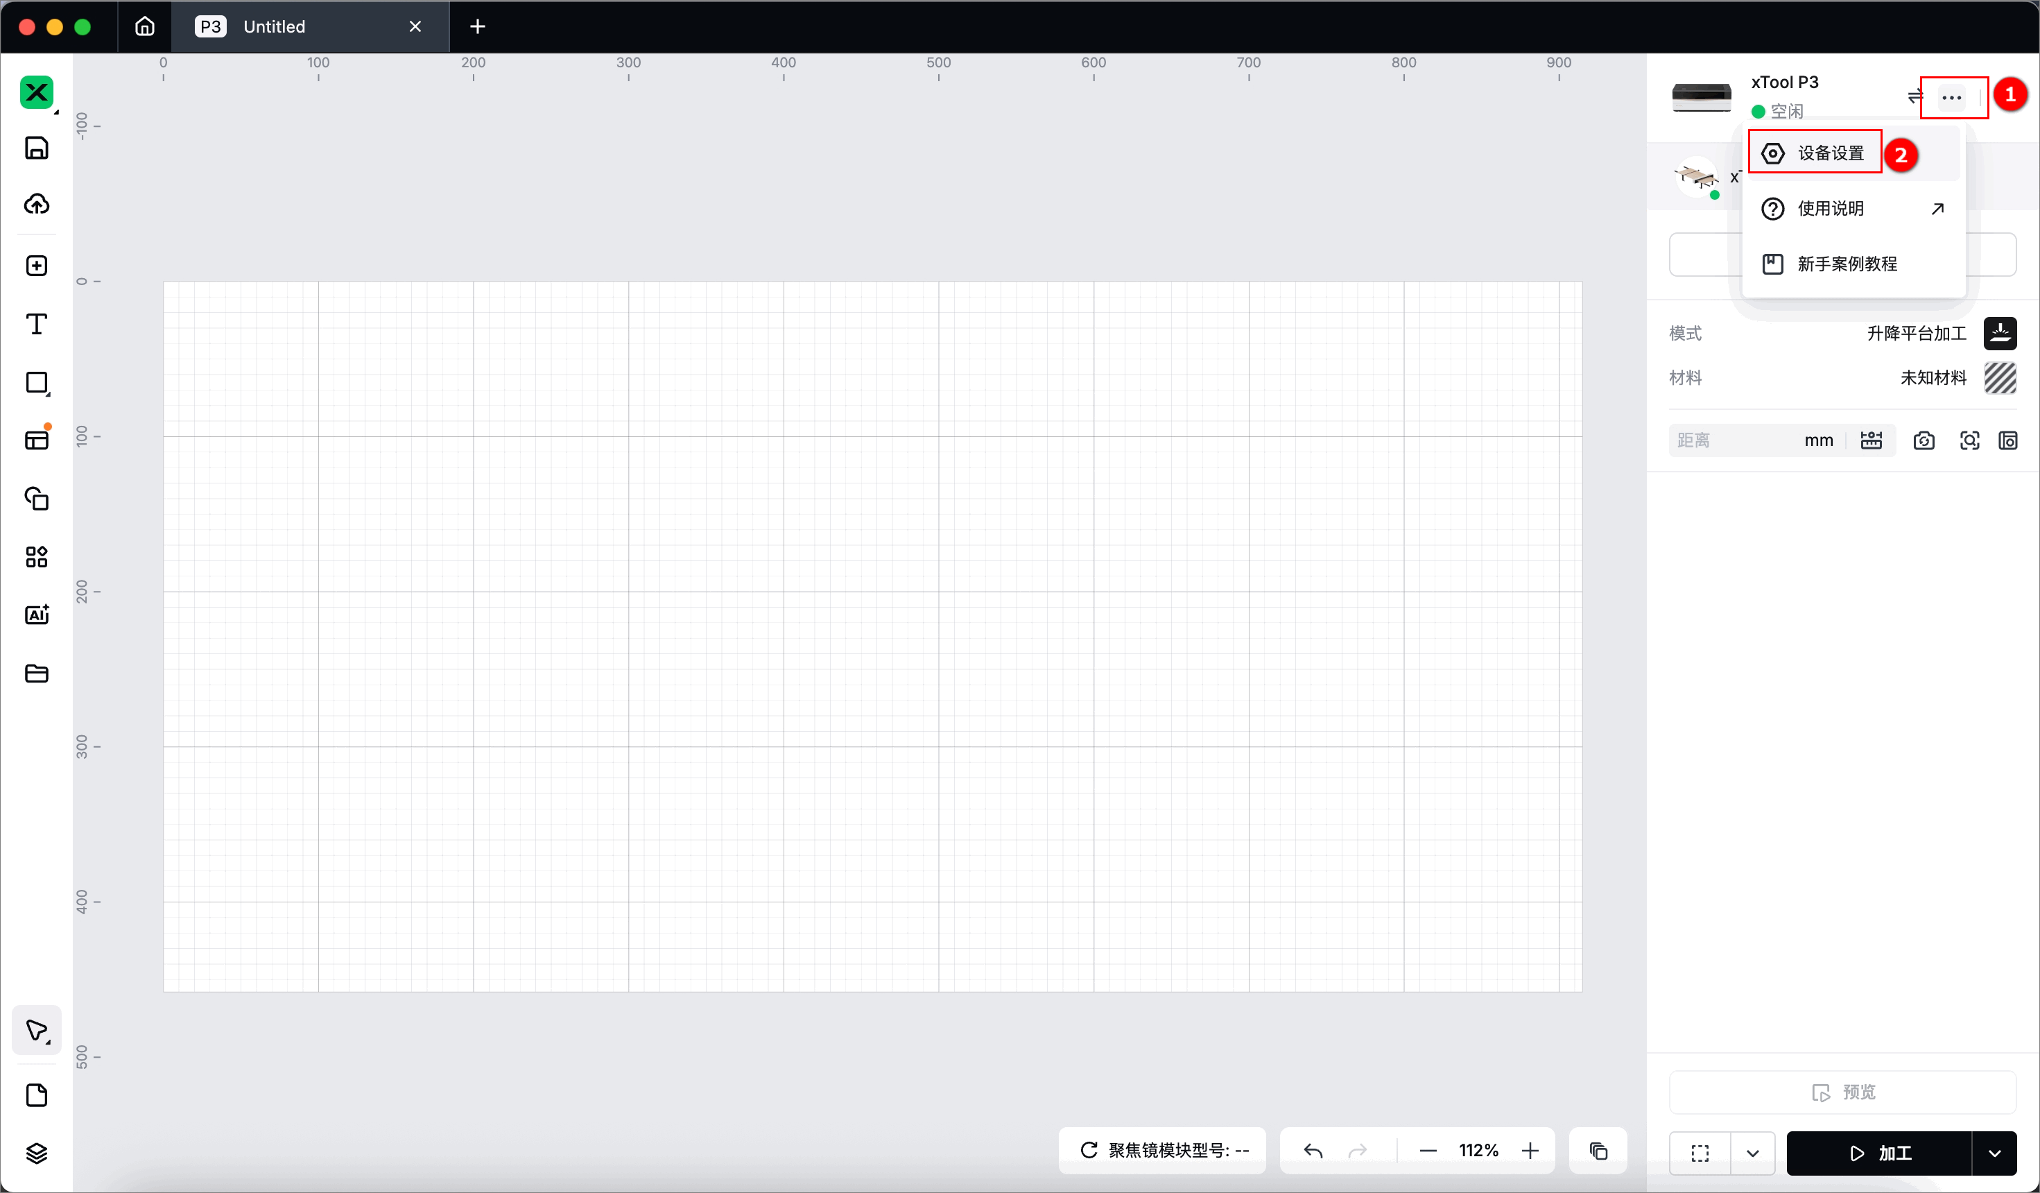
Task: Select the Rectangle shape tool
Action: click(37, 382)
